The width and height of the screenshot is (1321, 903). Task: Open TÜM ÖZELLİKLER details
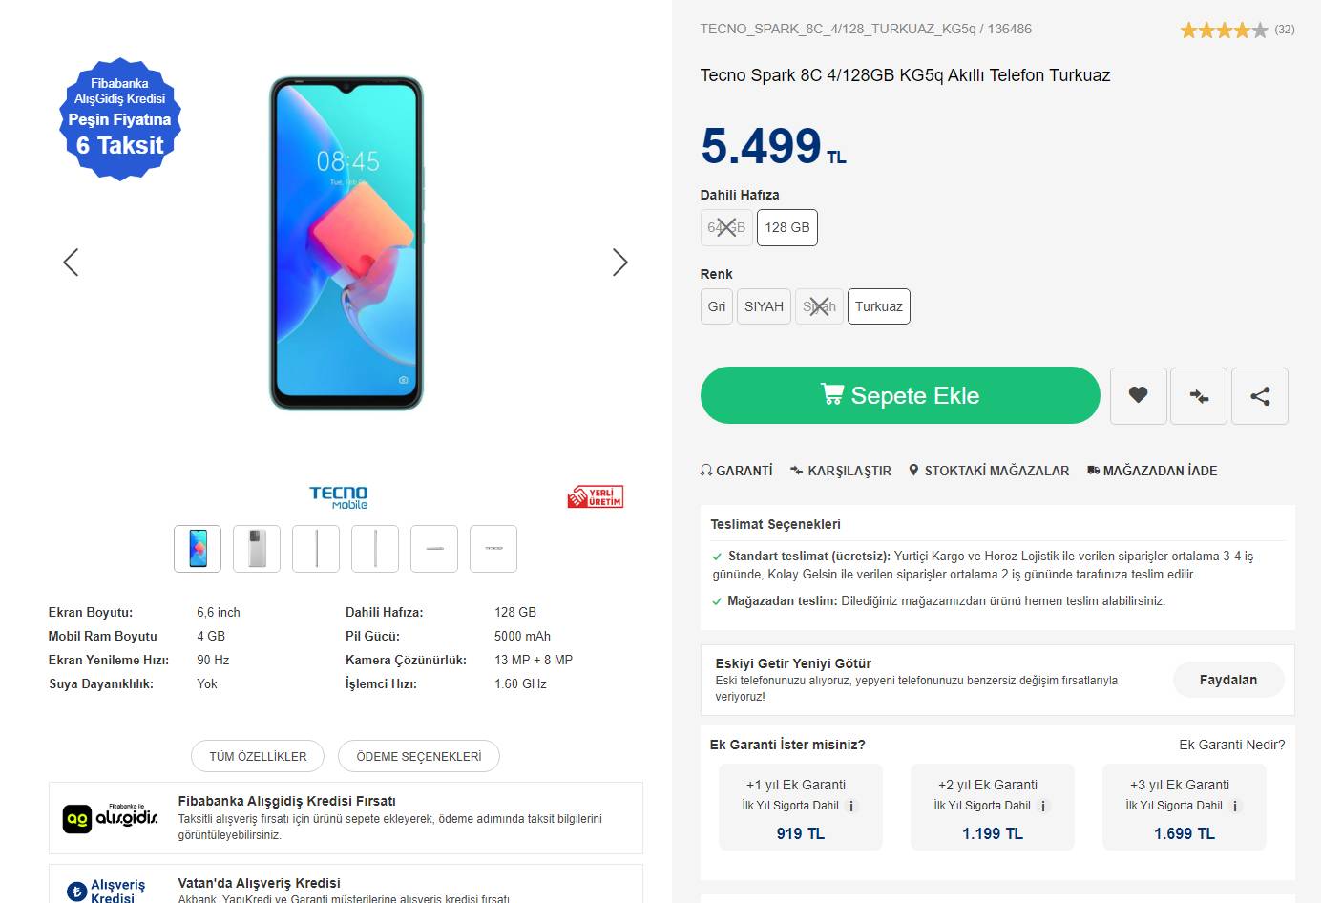258,756
